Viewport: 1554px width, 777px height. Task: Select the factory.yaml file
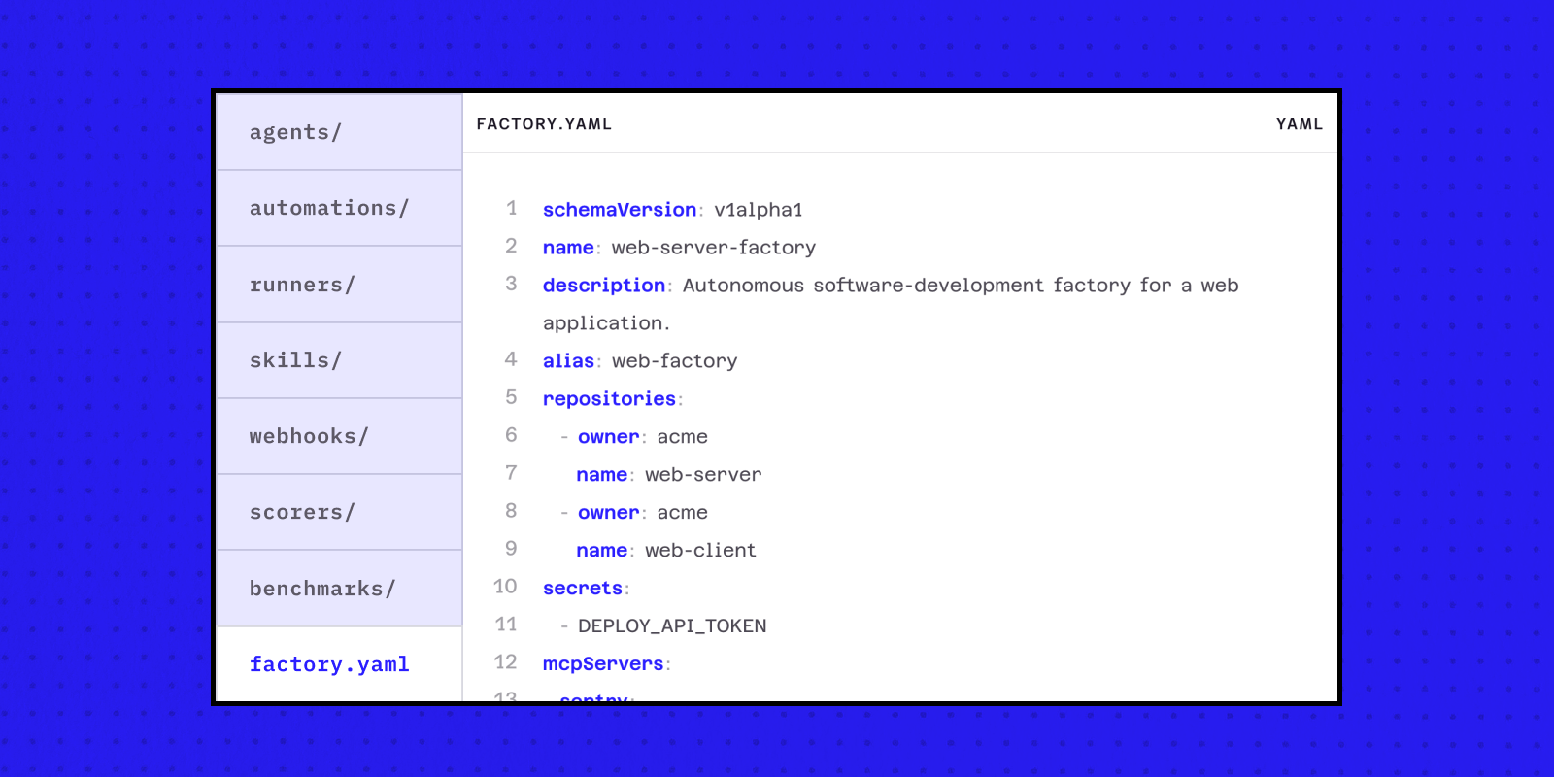339,664
